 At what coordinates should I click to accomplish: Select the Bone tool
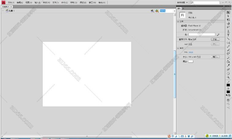click(x=228, y=58)
